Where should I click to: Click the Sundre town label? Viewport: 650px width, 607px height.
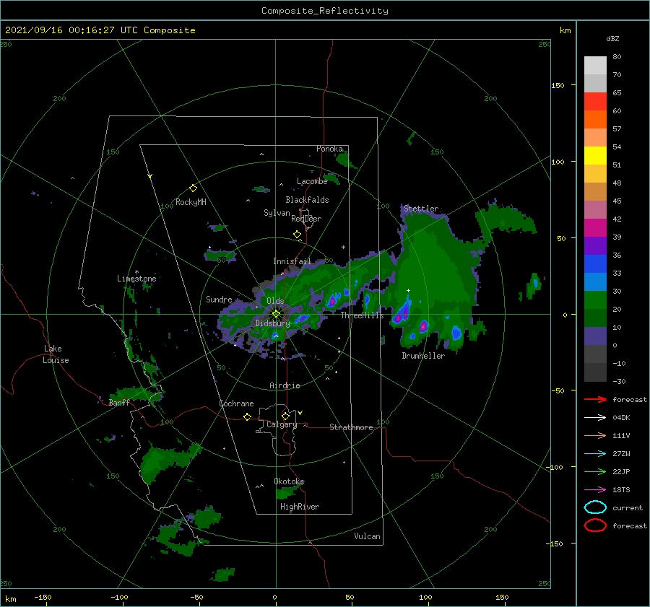pos(219,299)
